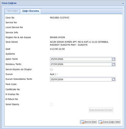126x129 pixels.
Task: Click the icon on Ceva Çağrı İptal button
Action: (x=100, y=122)
